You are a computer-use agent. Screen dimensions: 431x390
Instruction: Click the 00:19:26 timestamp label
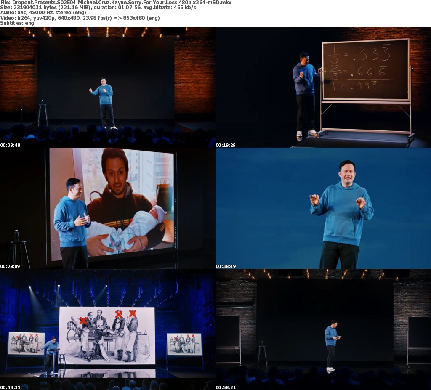[x=226, y=145]
